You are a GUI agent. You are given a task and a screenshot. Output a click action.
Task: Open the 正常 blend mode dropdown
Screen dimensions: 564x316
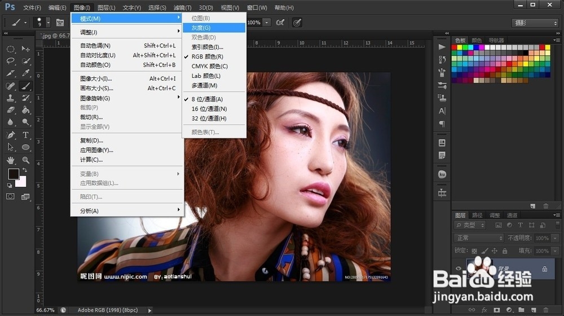[479, 238]
